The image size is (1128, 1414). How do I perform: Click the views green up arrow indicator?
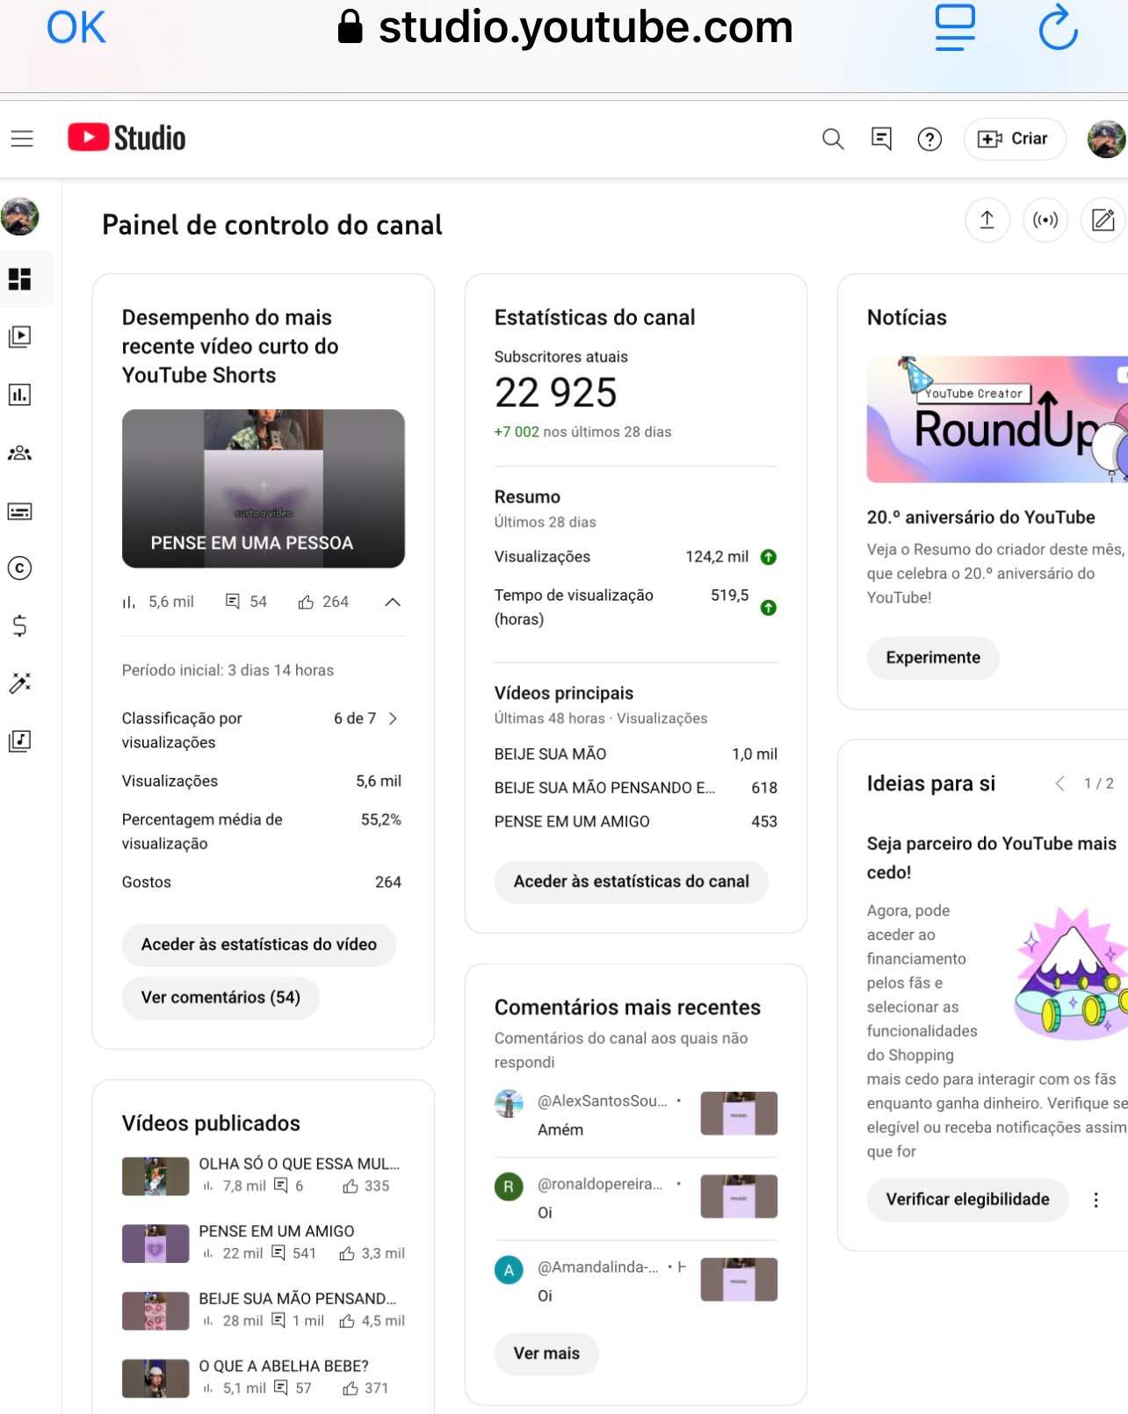(769, 557)
